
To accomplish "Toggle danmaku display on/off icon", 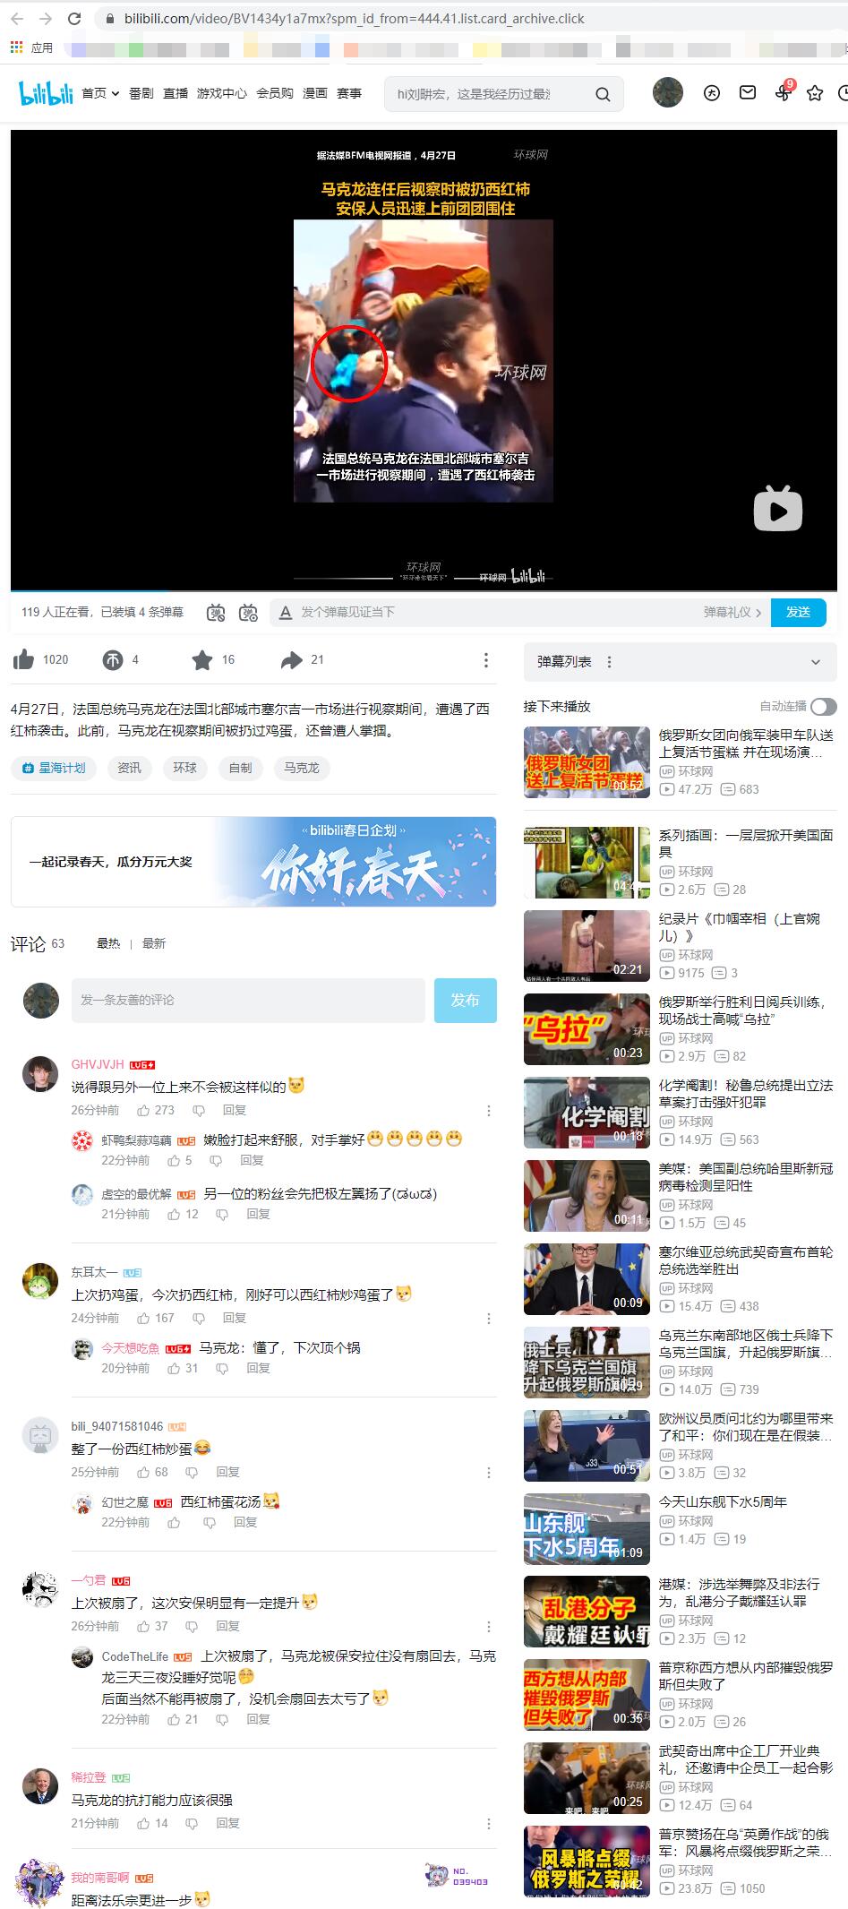I will 216,613.
